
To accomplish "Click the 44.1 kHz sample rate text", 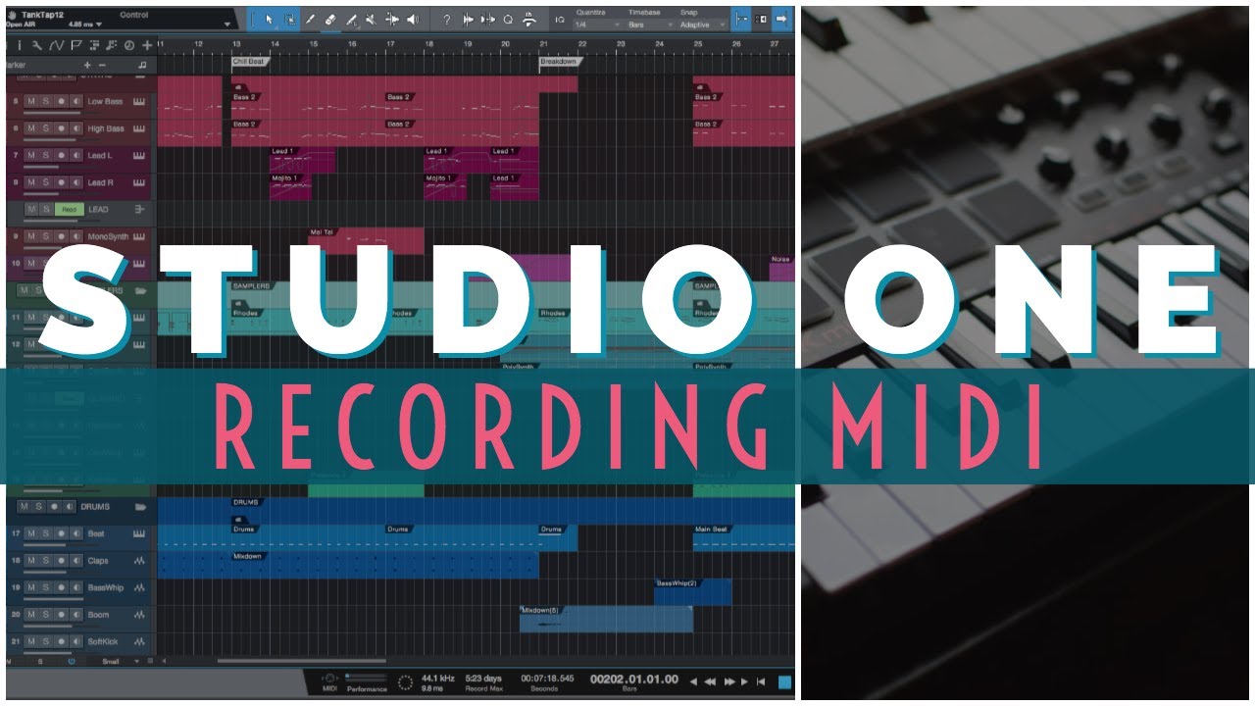I will (x=437, y=678).
